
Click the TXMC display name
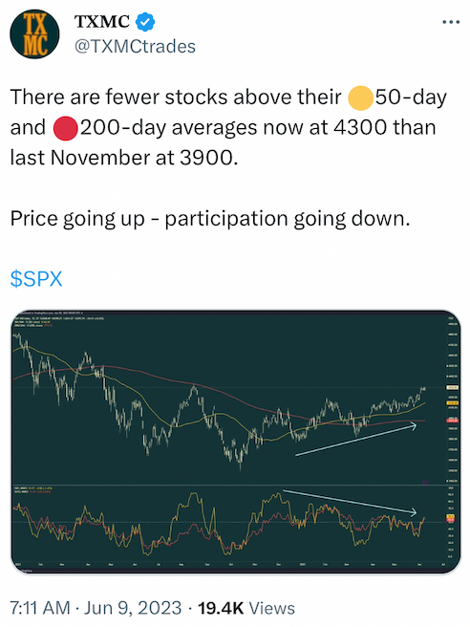(102, 22)
